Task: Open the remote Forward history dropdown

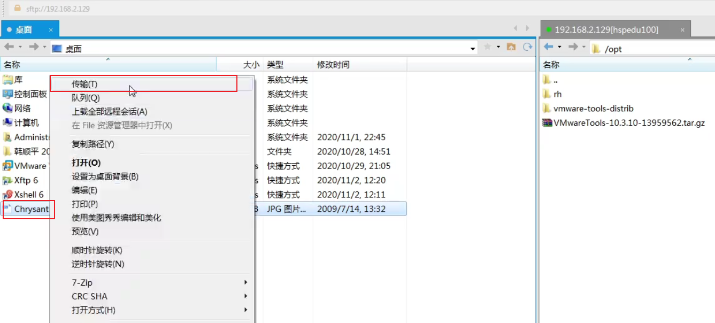Action: (x=584, y=47)
